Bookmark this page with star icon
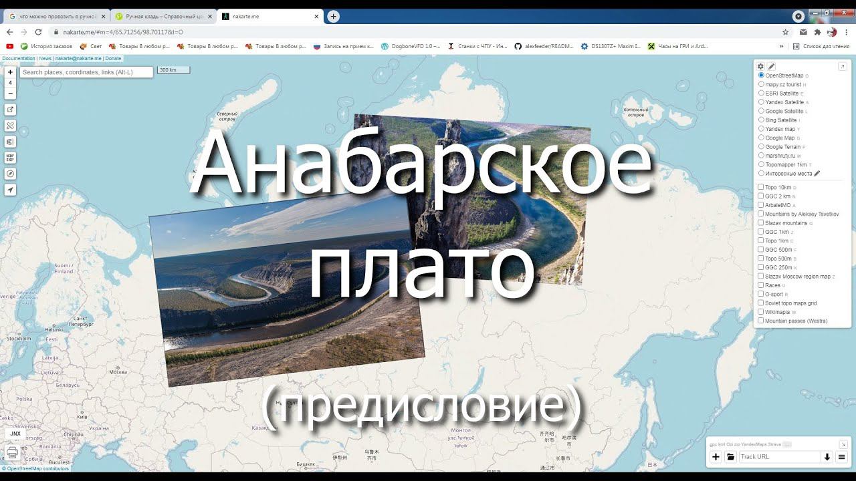Image resolution: width=856 pixels, height=481 pixels. [x=785, y=32]
